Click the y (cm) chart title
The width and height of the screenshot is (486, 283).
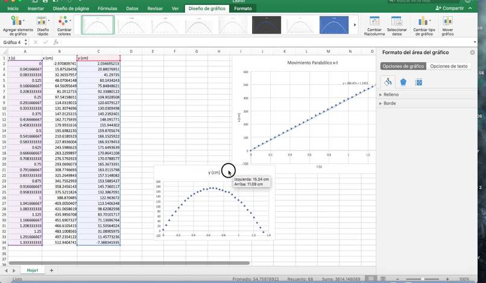pos(214,172)
